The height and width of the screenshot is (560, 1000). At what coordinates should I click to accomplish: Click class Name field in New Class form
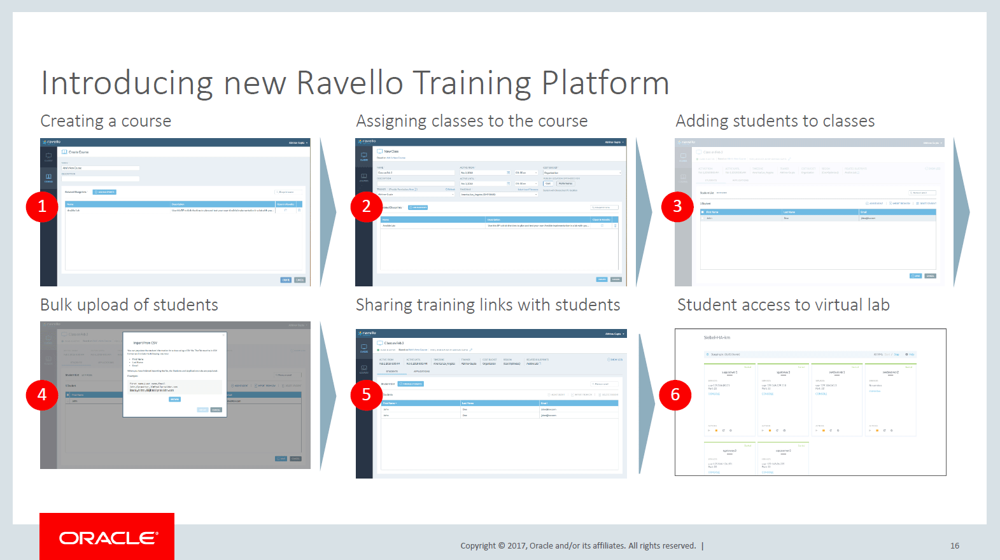click(416, 172)
